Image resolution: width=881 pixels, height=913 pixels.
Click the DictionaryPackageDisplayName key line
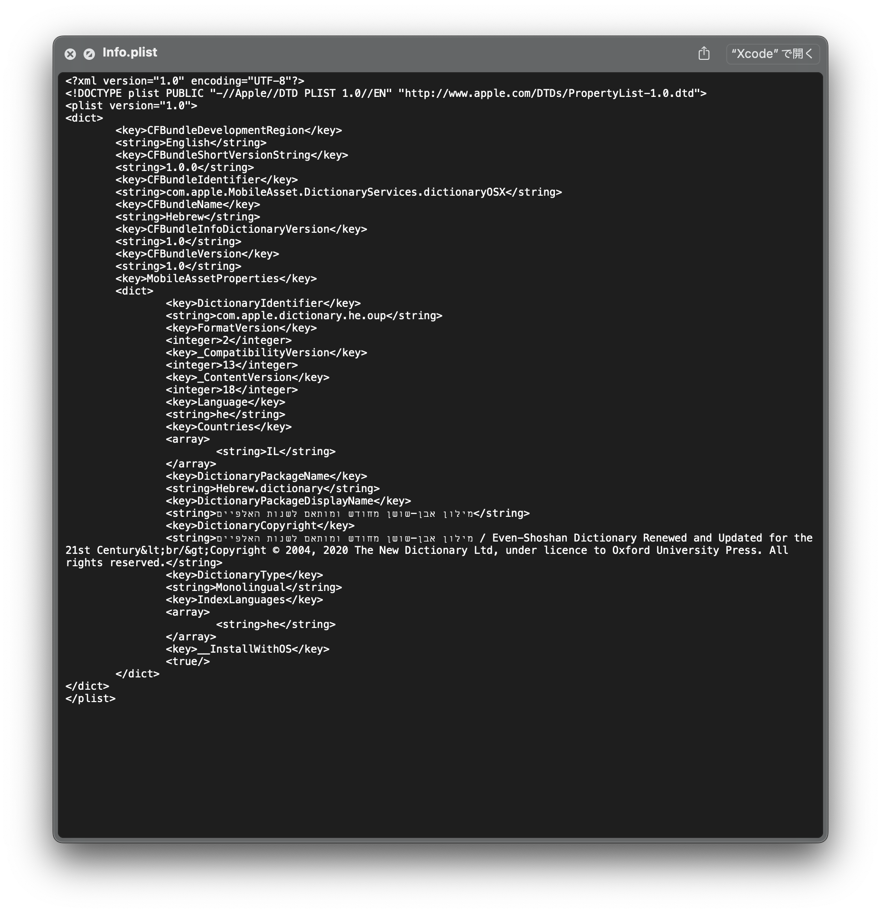coord(289,501)
